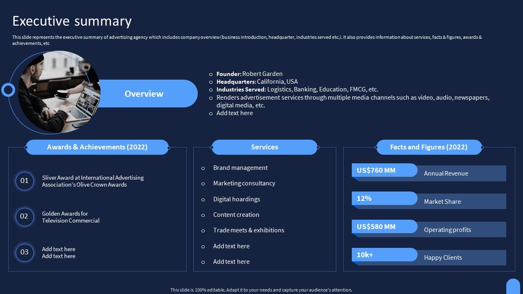Click the circular man-with-laptop photo
The width and height of the screenshot is (523, 294).
pyautogui.click(x=59, y=92)
